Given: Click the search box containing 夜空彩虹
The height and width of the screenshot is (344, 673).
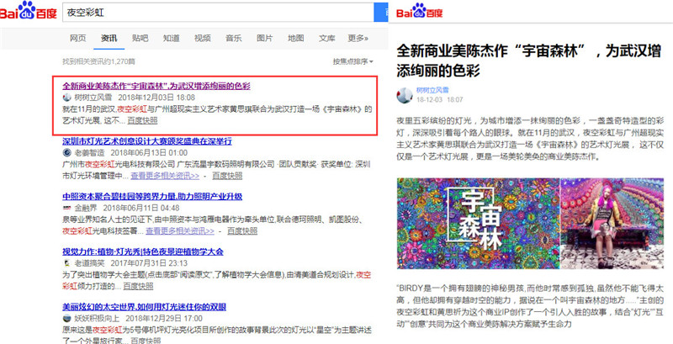Looking at the screenshot, I should click(x=218, y=13).
